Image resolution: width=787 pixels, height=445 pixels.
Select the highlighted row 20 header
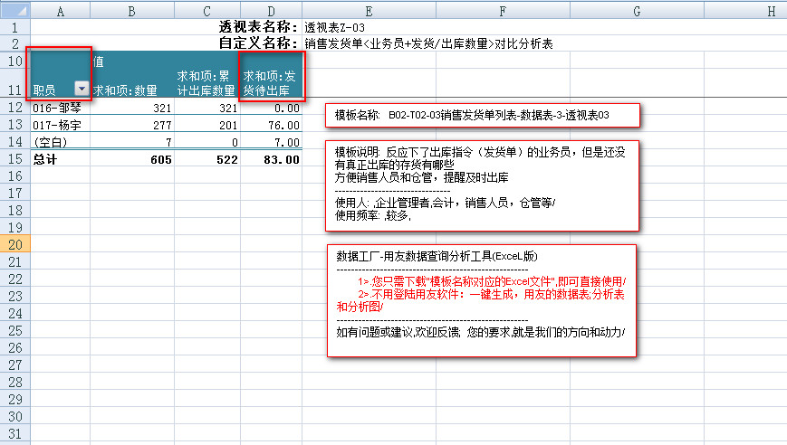pos(14,246)
